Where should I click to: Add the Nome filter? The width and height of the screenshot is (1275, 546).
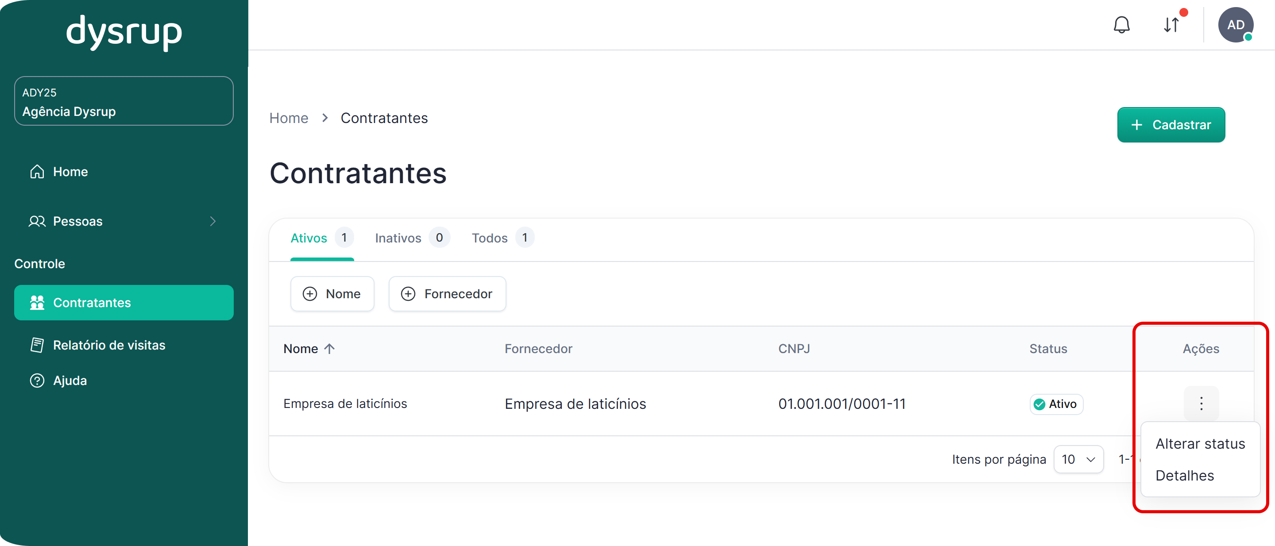point(332,294)
